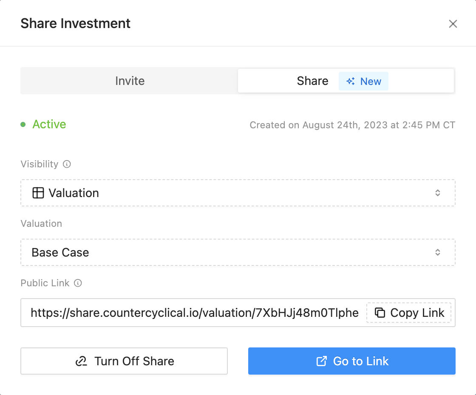The width and height of the screenshot is (476, 395).
Task: Close the Share Investment dialog
Action: (453, 24)
